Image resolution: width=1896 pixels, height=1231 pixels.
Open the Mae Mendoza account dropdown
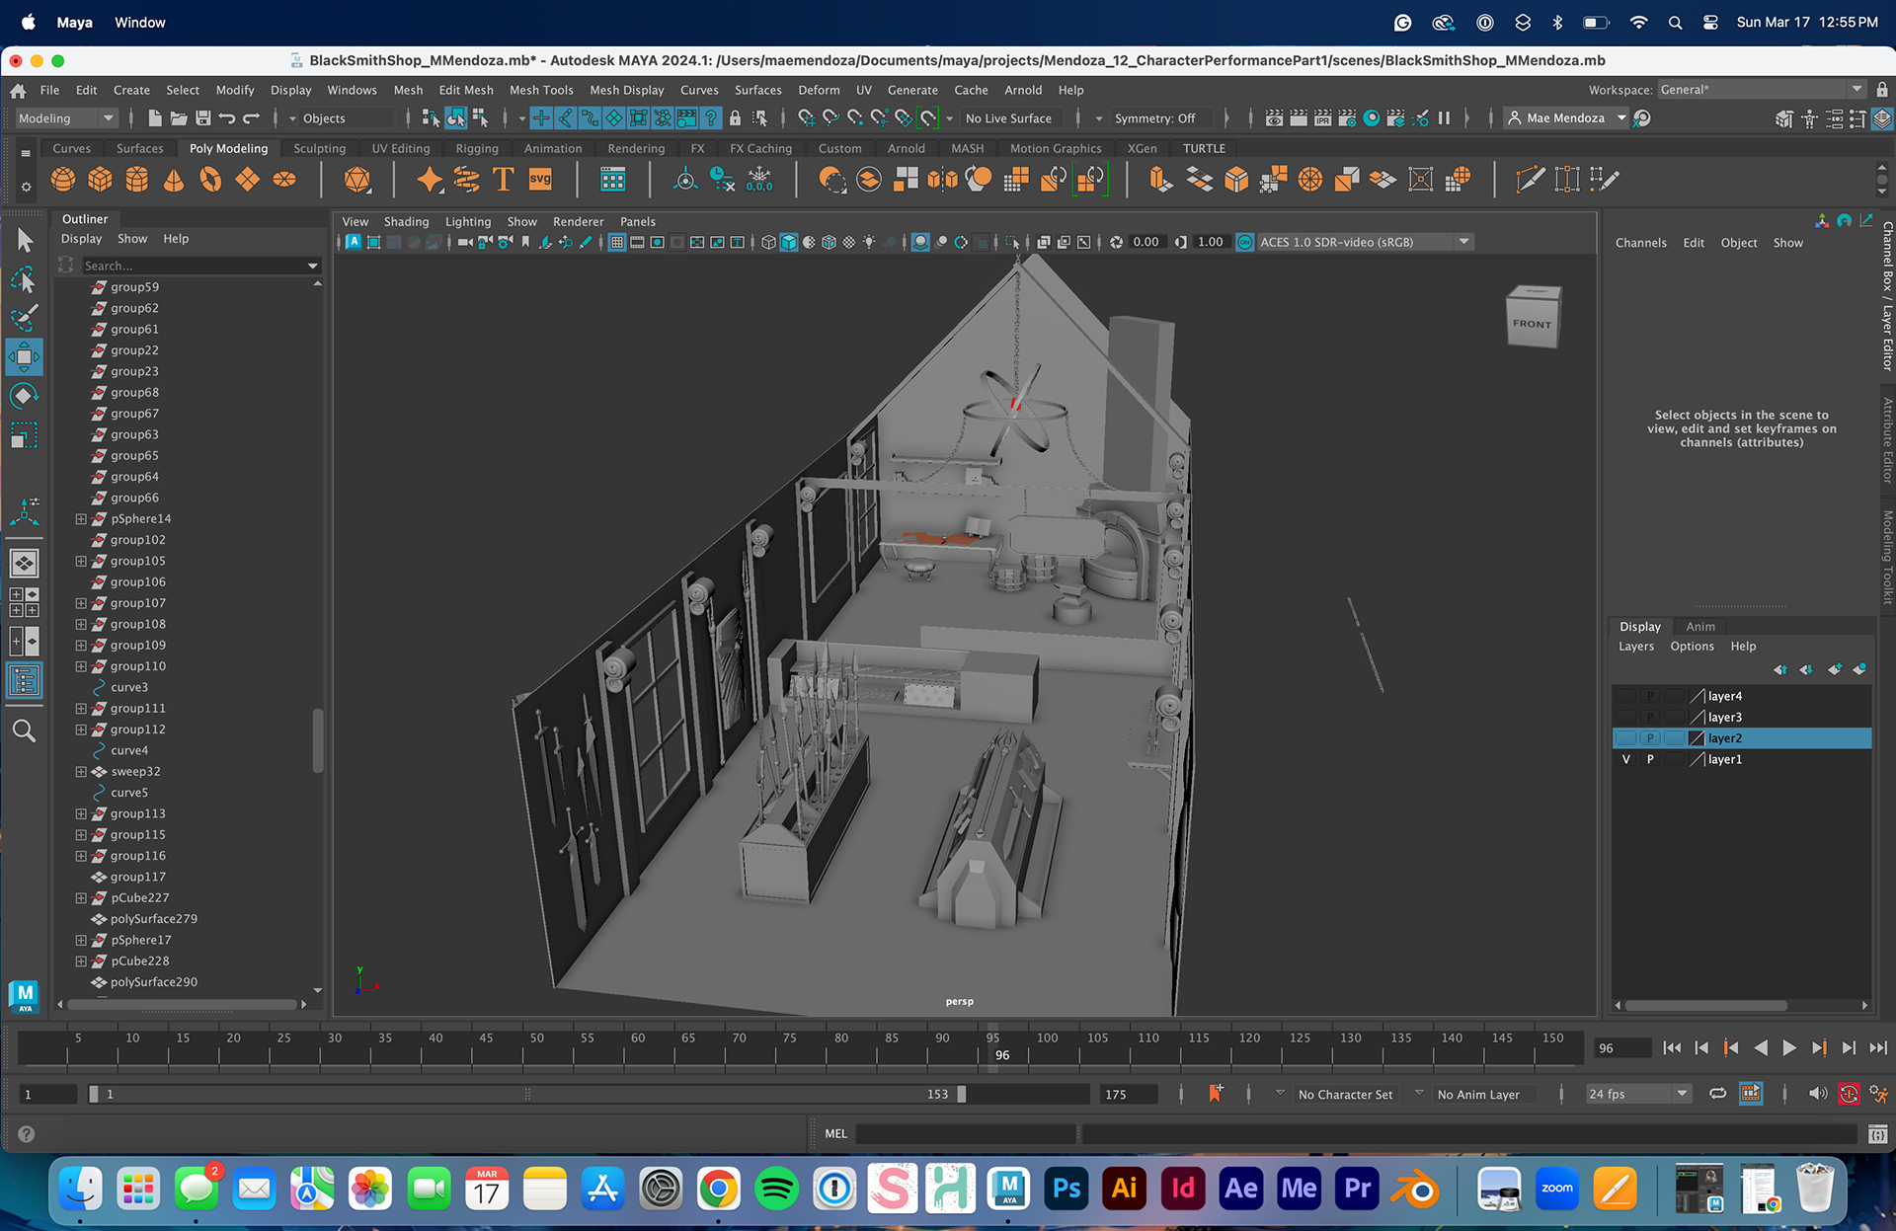(x=1567, y=118)
